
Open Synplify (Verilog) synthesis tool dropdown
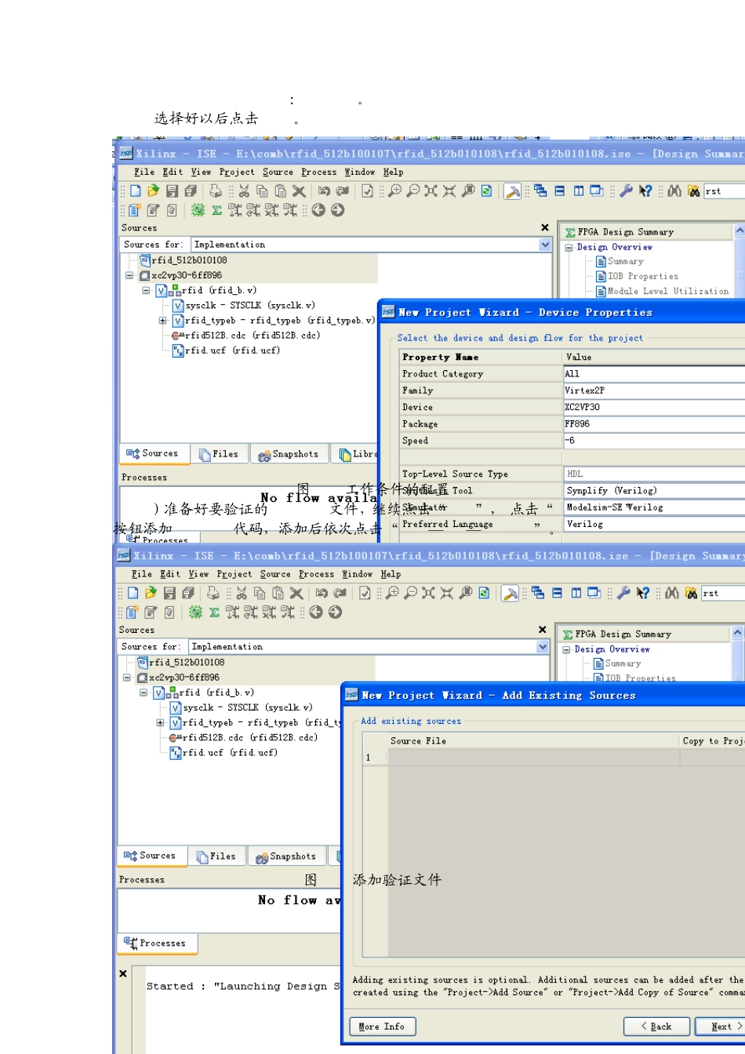click(x=654, y=491)
